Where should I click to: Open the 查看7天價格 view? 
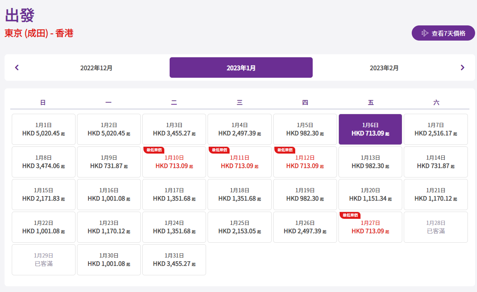pyautogui.click(x=443, y=33)
